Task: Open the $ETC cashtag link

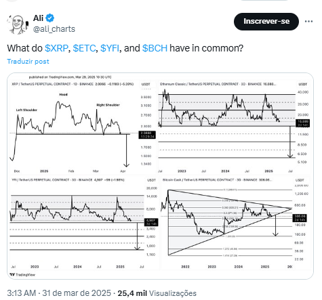Action: pyautogui.click(x=84, y=48)
